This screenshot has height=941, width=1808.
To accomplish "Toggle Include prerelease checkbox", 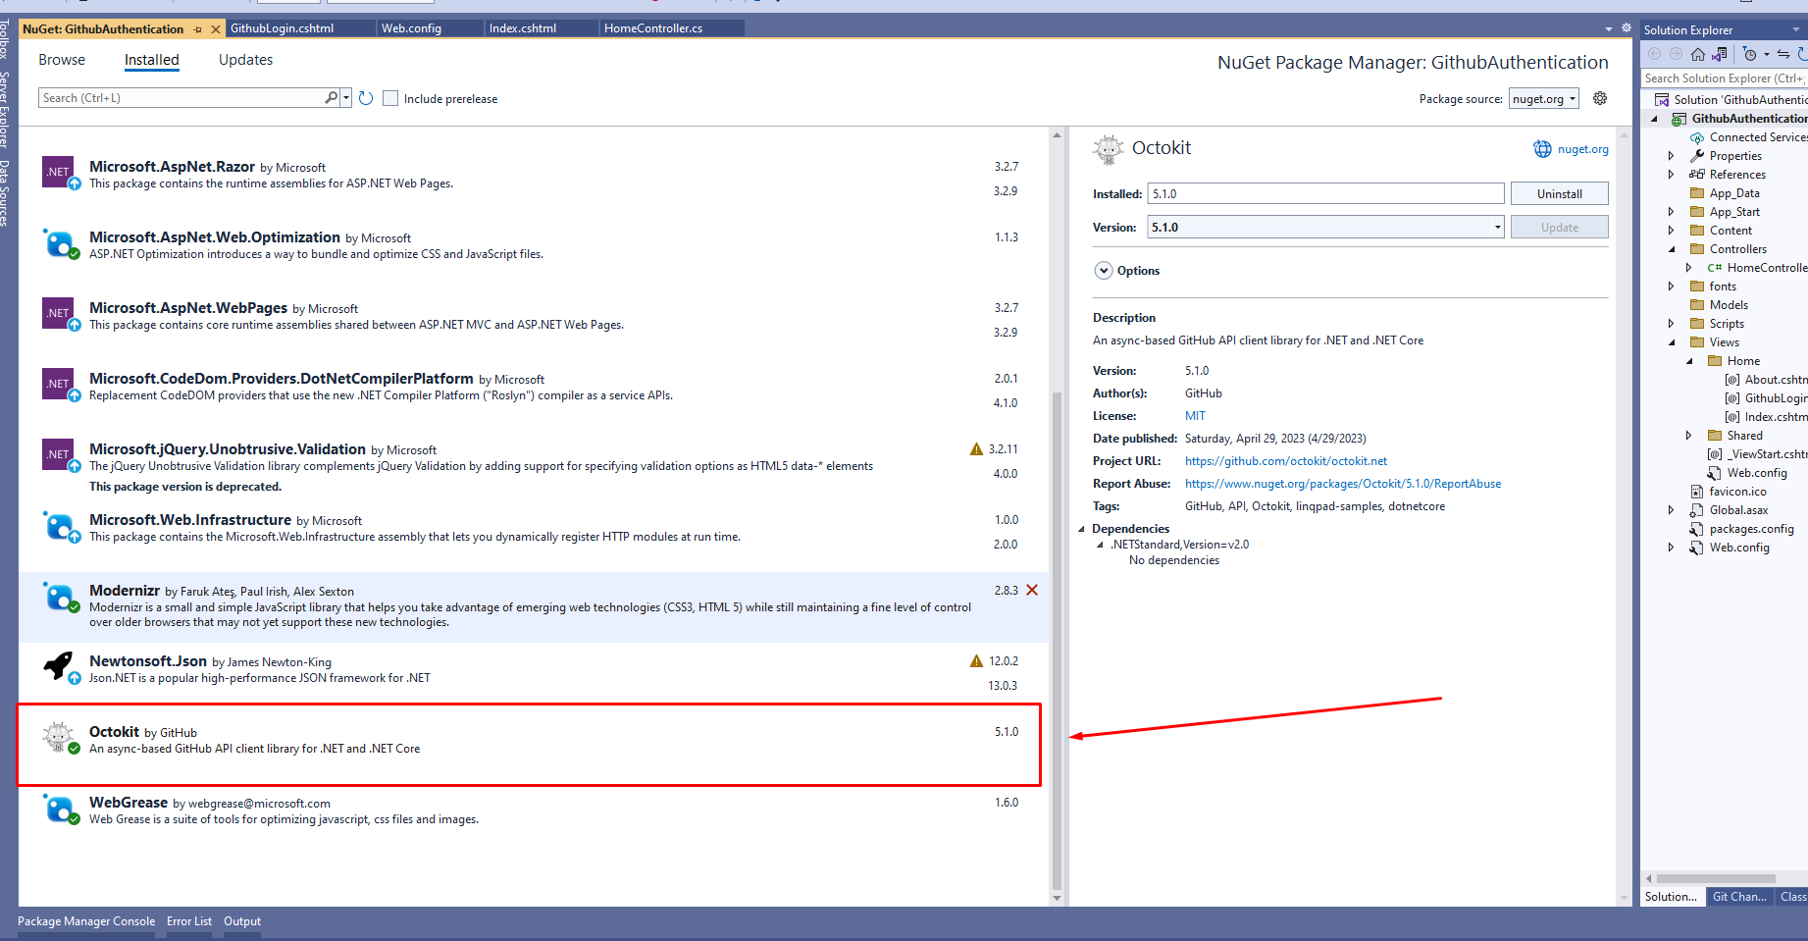I will coord(390,98).
